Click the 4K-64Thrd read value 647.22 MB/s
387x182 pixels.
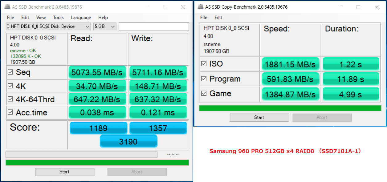[97, 99]
